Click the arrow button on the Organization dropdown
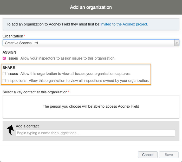This screenshot has height=162, width=182. pyautogui.click(x=177, y=43)
